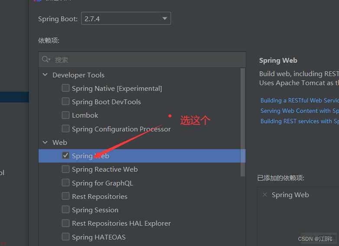Enable Rest Repositories checkbox

[x=65, y=196]
